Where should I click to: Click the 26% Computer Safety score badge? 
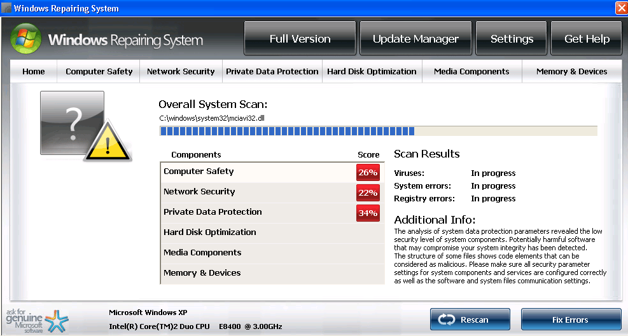coord(368,172)
